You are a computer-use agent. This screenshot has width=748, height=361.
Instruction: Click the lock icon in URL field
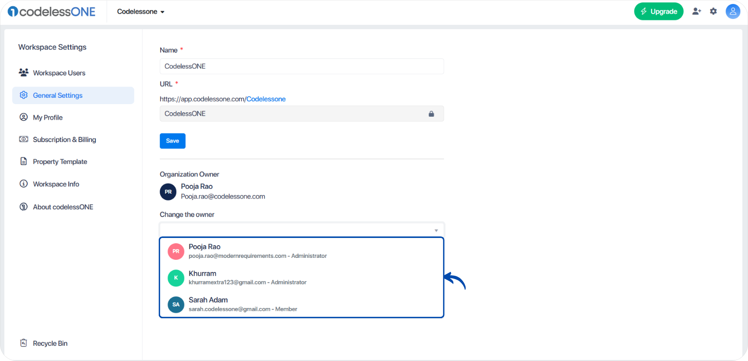[431, 114]
